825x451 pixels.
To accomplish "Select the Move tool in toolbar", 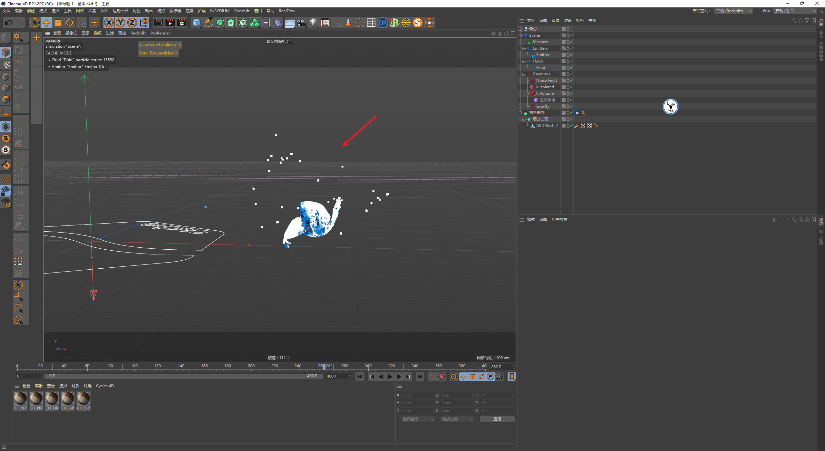I will (x=46, y=23).
